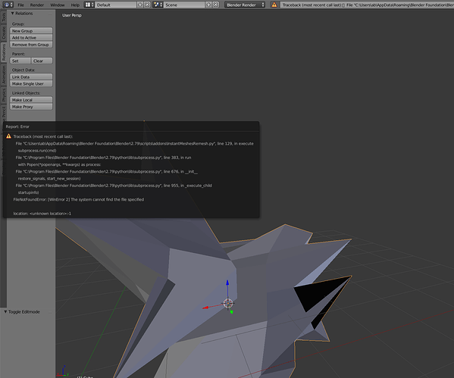This screenshot has height=378, width=454.
Task: Open the Blender Render engine dropdown
Action: coord(245,5)
